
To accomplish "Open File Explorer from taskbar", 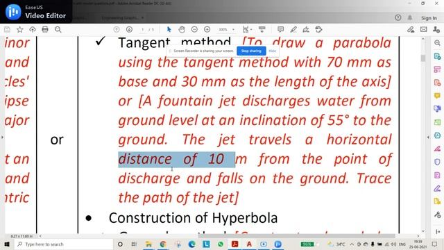I will [148, 244].
